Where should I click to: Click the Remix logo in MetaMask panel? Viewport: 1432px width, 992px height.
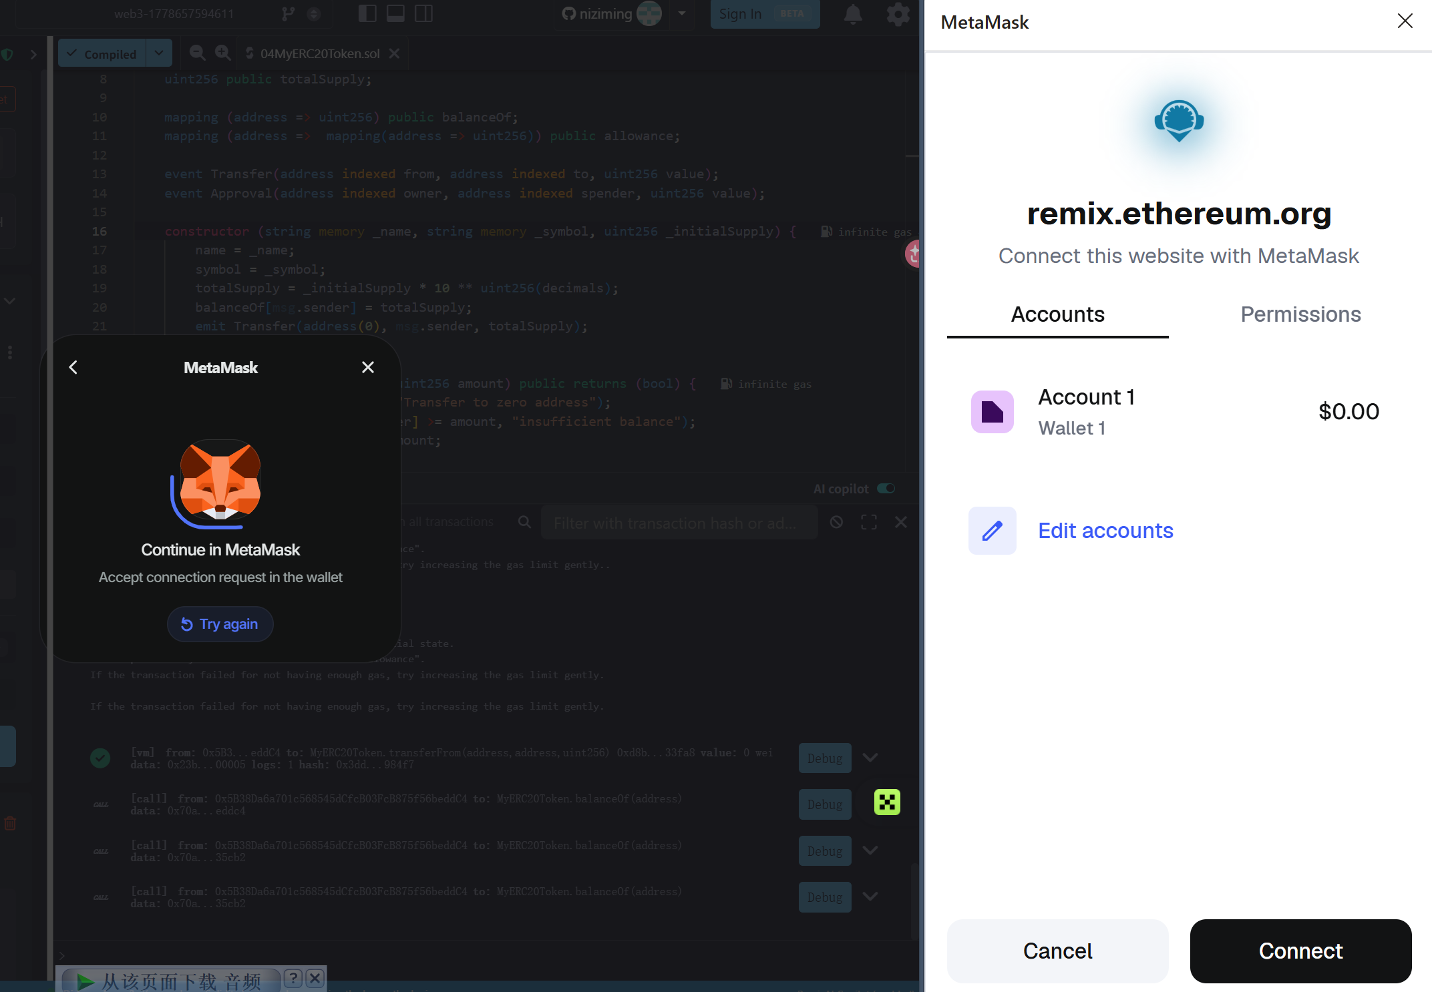pos(1179,121)
